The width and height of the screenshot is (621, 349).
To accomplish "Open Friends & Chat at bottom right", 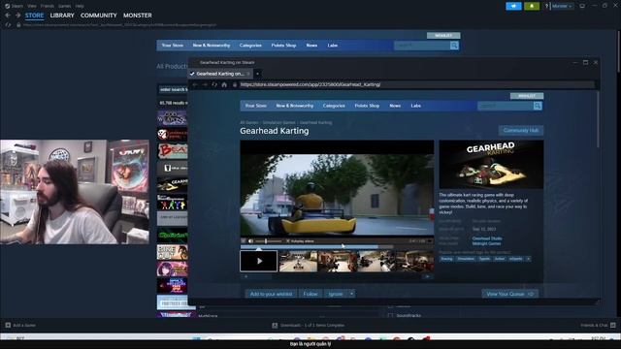I will point(598,326).
